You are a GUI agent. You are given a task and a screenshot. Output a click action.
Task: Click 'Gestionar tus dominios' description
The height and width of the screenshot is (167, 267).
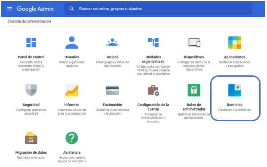tap(234, 110)
